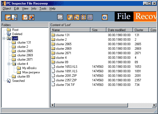The image size is (158, 114).
Task: Select cluster 89 in folder tree
Action: point(23,77)
